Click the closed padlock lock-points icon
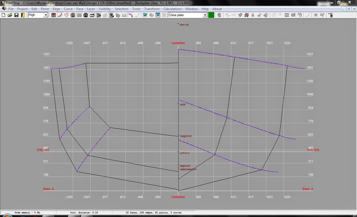 pyautogui.click(x=253, y=15)
